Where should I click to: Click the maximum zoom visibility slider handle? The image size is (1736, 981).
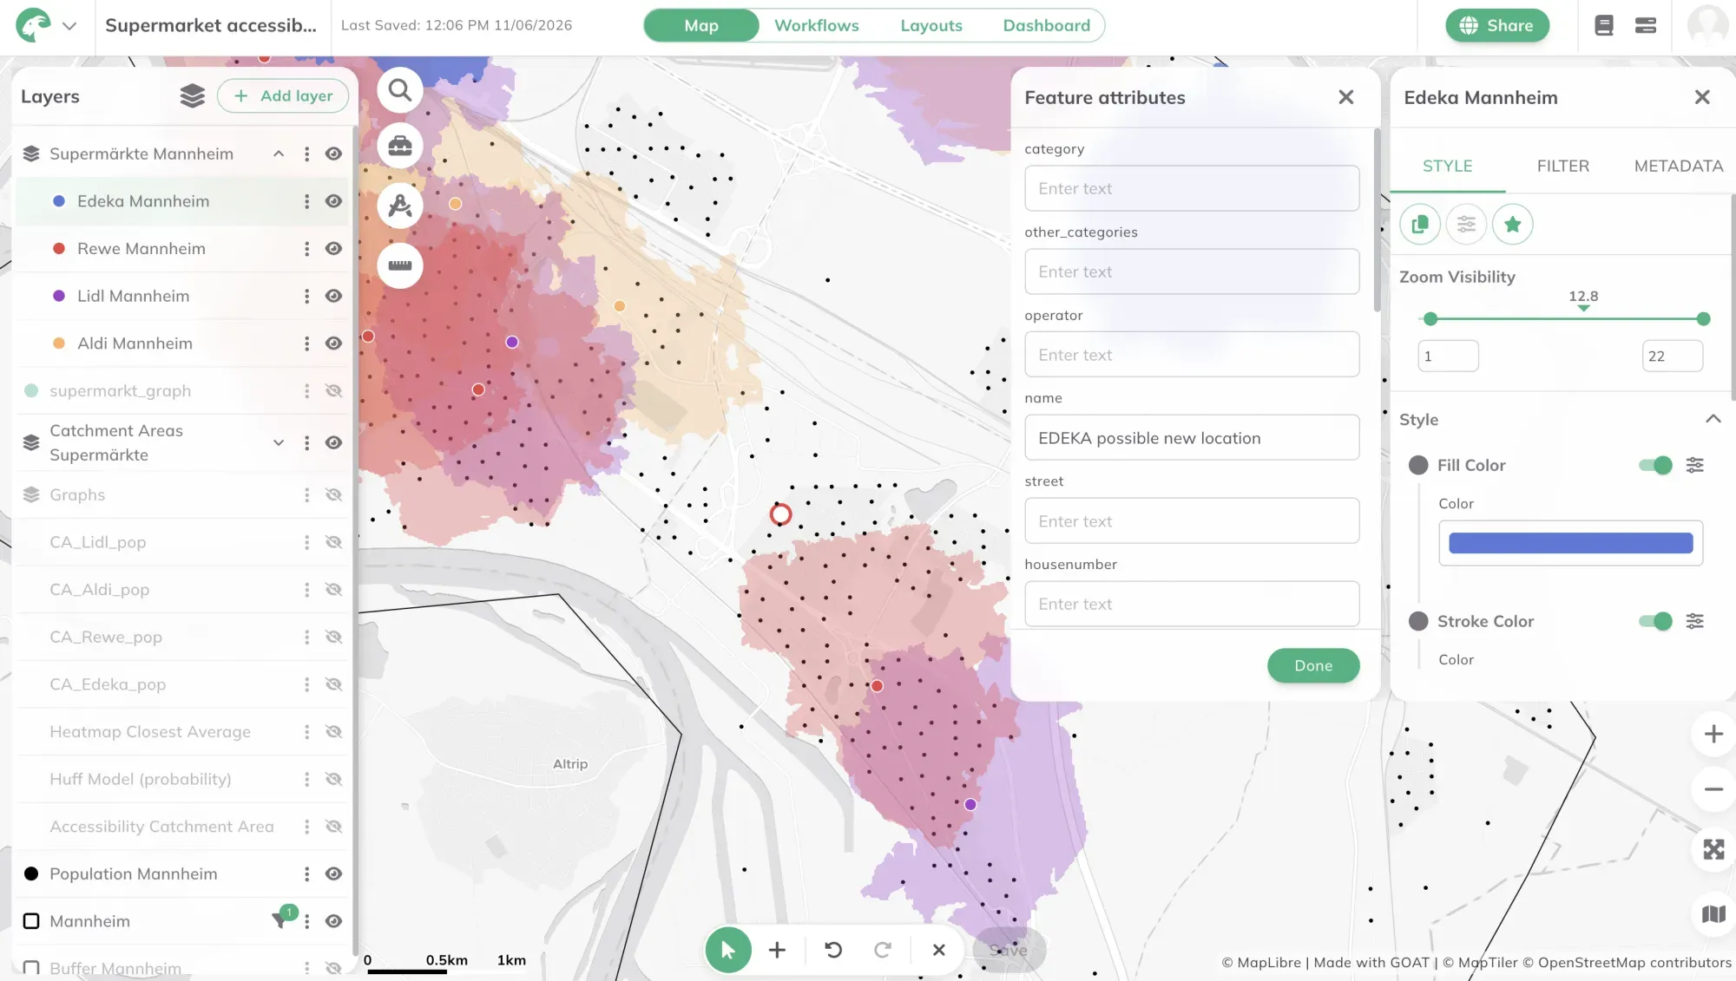coord(1703,320)
